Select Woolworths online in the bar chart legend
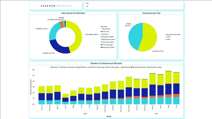Image resolution: width=212 pixels, height=119 pixels. (154, 67)
